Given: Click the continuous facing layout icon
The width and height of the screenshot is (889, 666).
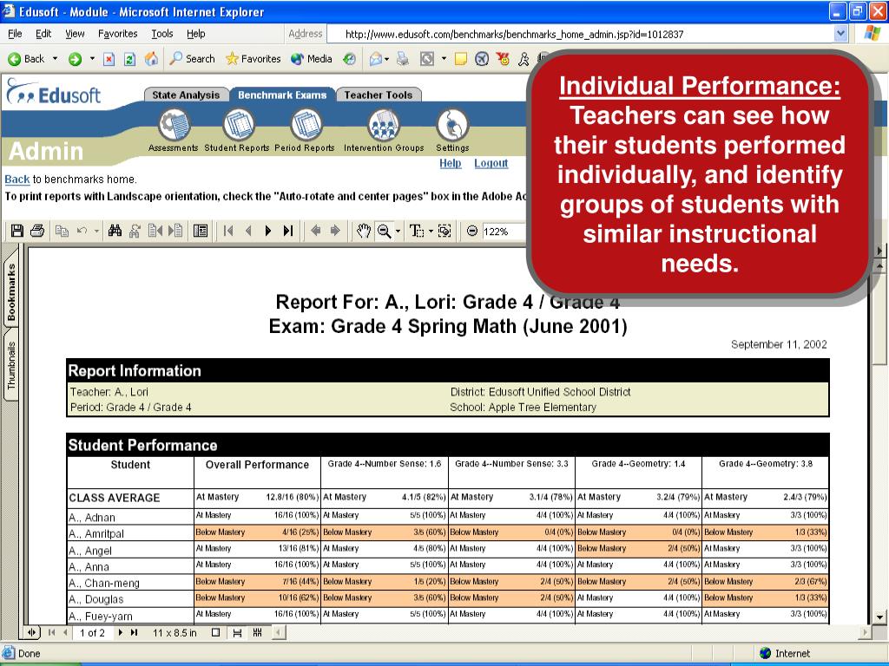Looking at the screenshot, I should 257,632.
